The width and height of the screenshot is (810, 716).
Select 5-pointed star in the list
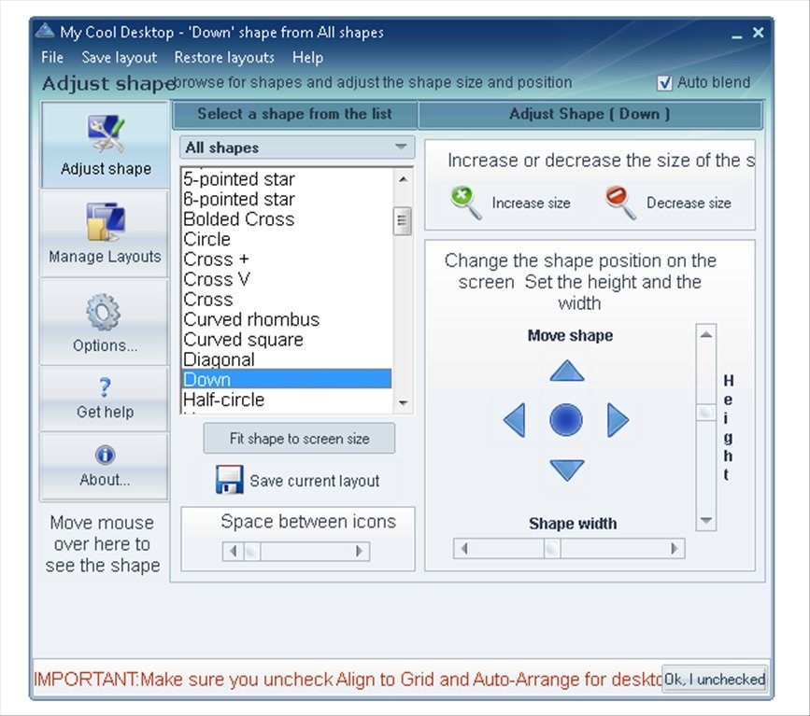pyautogui.click(x=287, y=179)
